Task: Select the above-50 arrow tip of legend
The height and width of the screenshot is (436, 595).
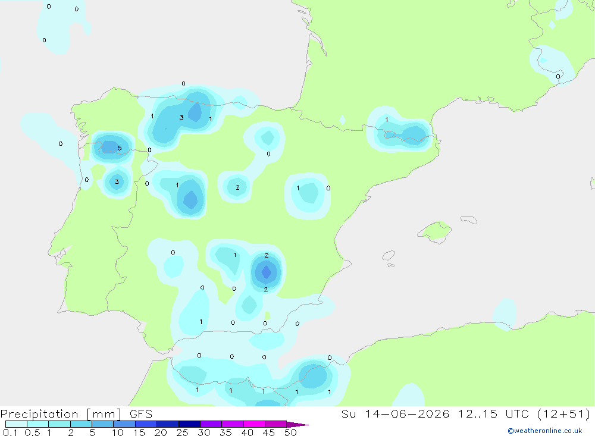Action: (x=297, y=425)
